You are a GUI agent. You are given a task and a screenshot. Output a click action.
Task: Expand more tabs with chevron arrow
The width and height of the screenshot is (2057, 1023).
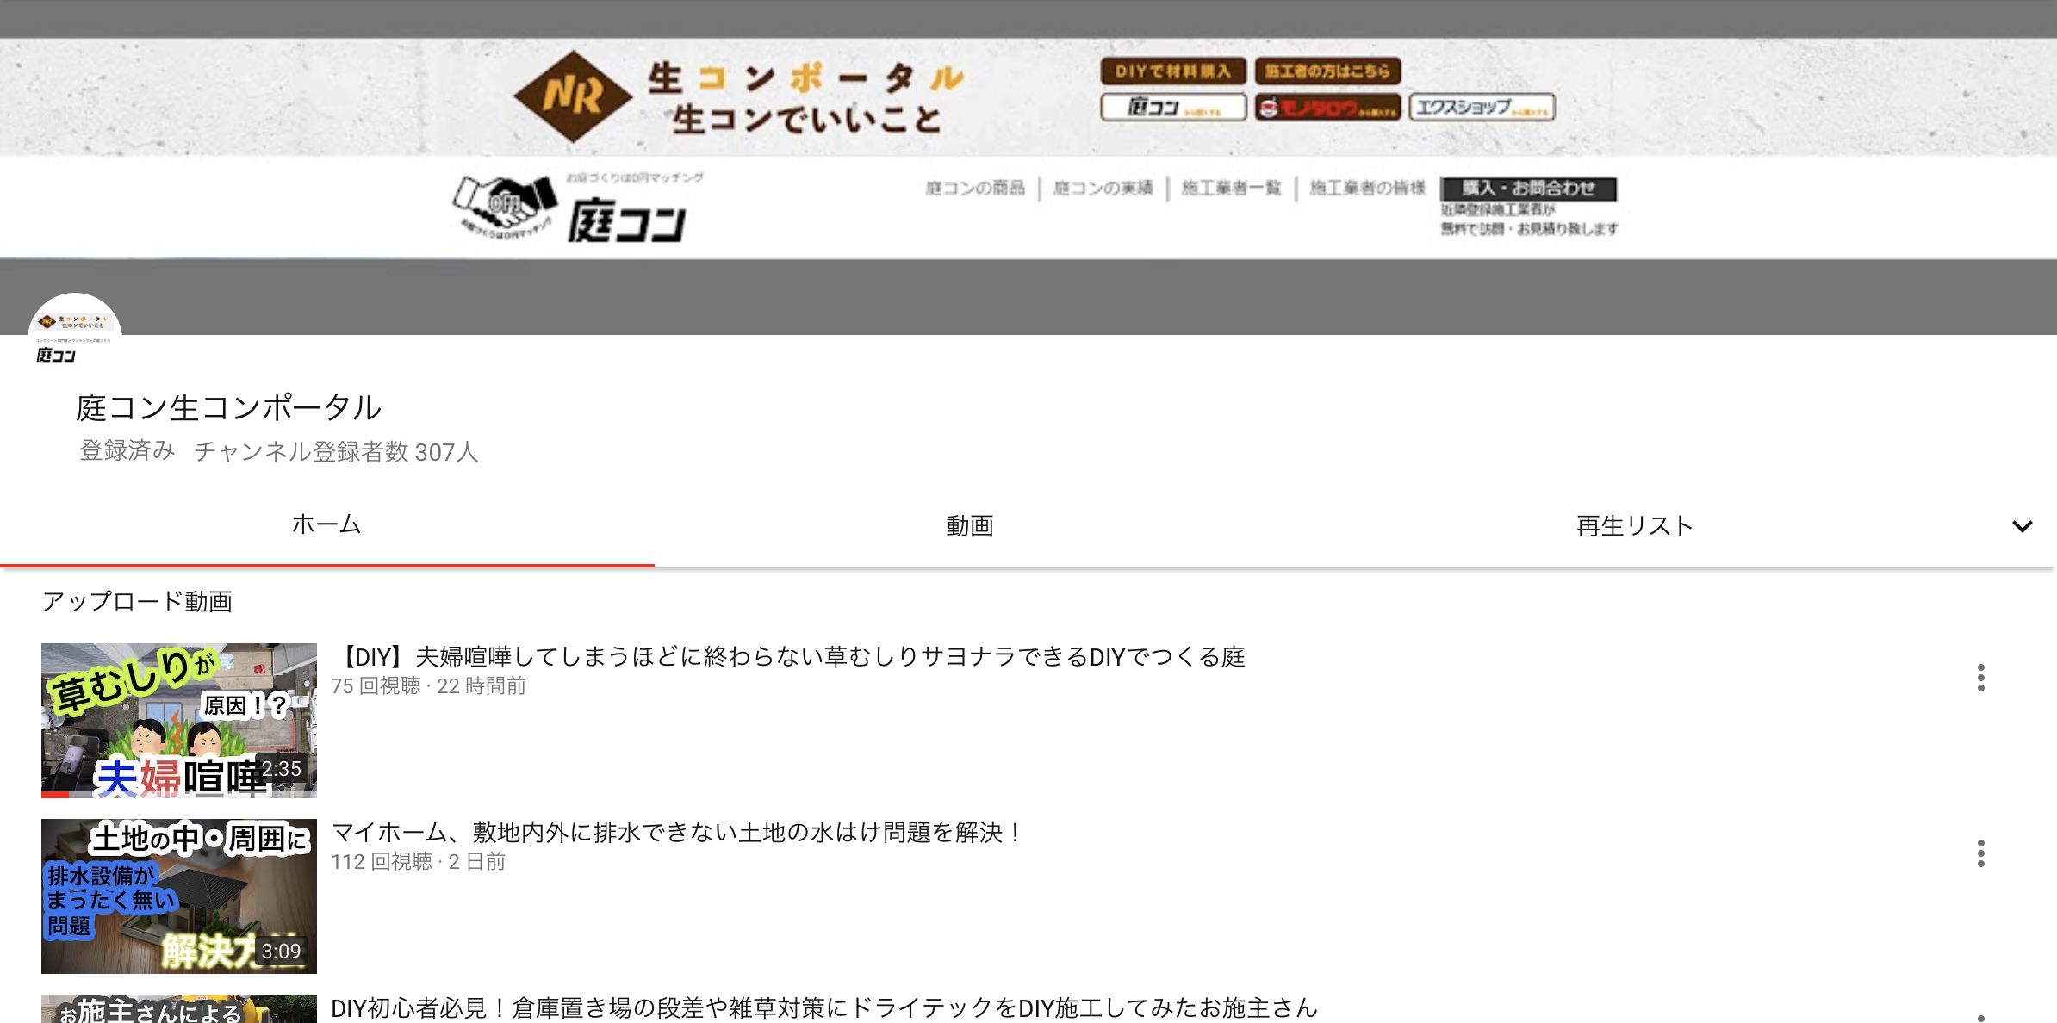pyautogui.click(x=2022, y=526)
